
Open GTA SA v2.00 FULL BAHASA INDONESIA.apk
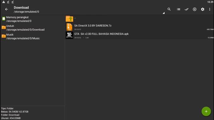pos(139,35)
